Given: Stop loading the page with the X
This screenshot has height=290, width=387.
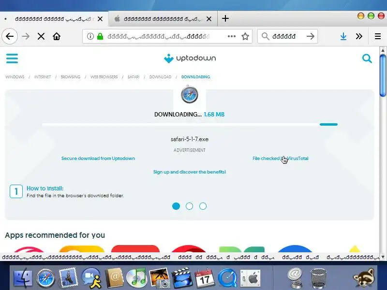Looking at the screenshot, I should [x=41, y=37].
